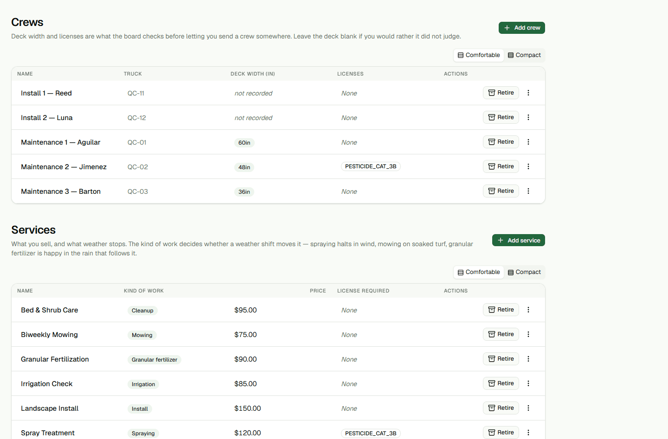
Task: Click the Spraying kind of work tag
Action: 143,433
